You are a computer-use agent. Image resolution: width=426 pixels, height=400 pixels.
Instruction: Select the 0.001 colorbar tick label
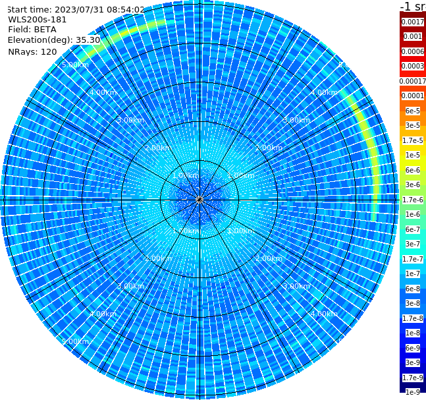413,36
